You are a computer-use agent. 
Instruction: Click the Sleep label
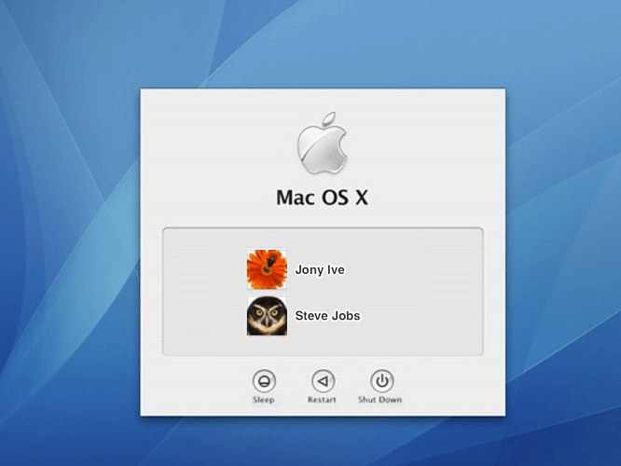[264, 400]
